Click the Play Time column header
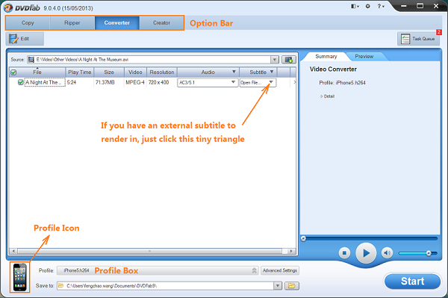 click(x=80, y=72)
